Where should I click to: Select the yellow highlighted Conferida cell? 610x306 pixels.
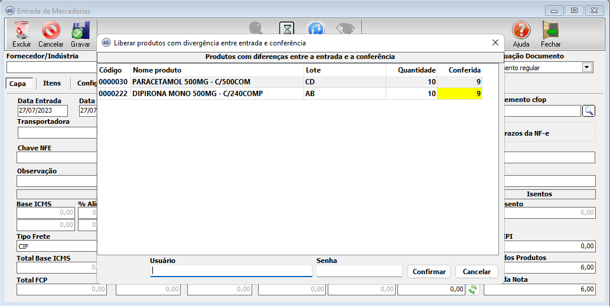click(459, 94)
